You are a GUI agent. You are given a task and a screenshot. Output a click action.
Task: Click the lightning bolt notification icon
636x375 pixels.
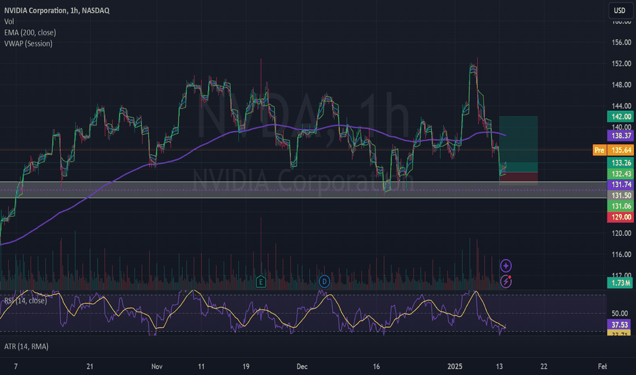(506, 281)
